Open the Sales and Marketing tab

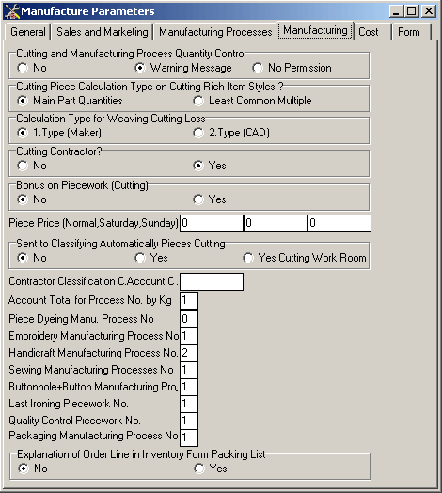coord(103,32)
